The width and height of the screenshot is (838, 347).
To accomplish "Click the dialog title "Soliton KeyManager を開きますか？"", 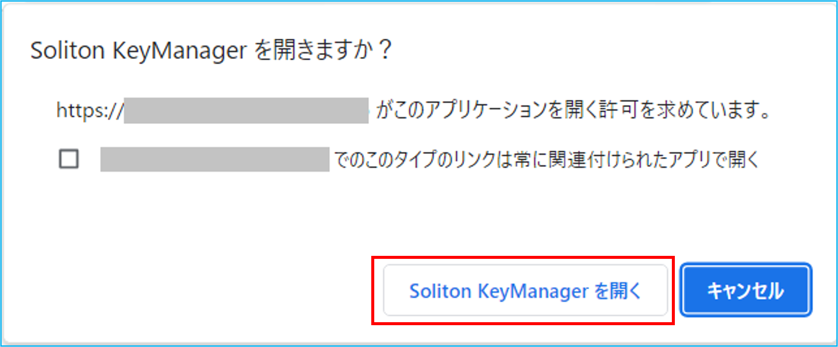I will pyautogui.click(x=212, y=50).
